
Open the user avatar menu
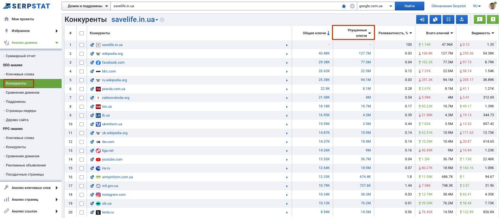point(492,6)
